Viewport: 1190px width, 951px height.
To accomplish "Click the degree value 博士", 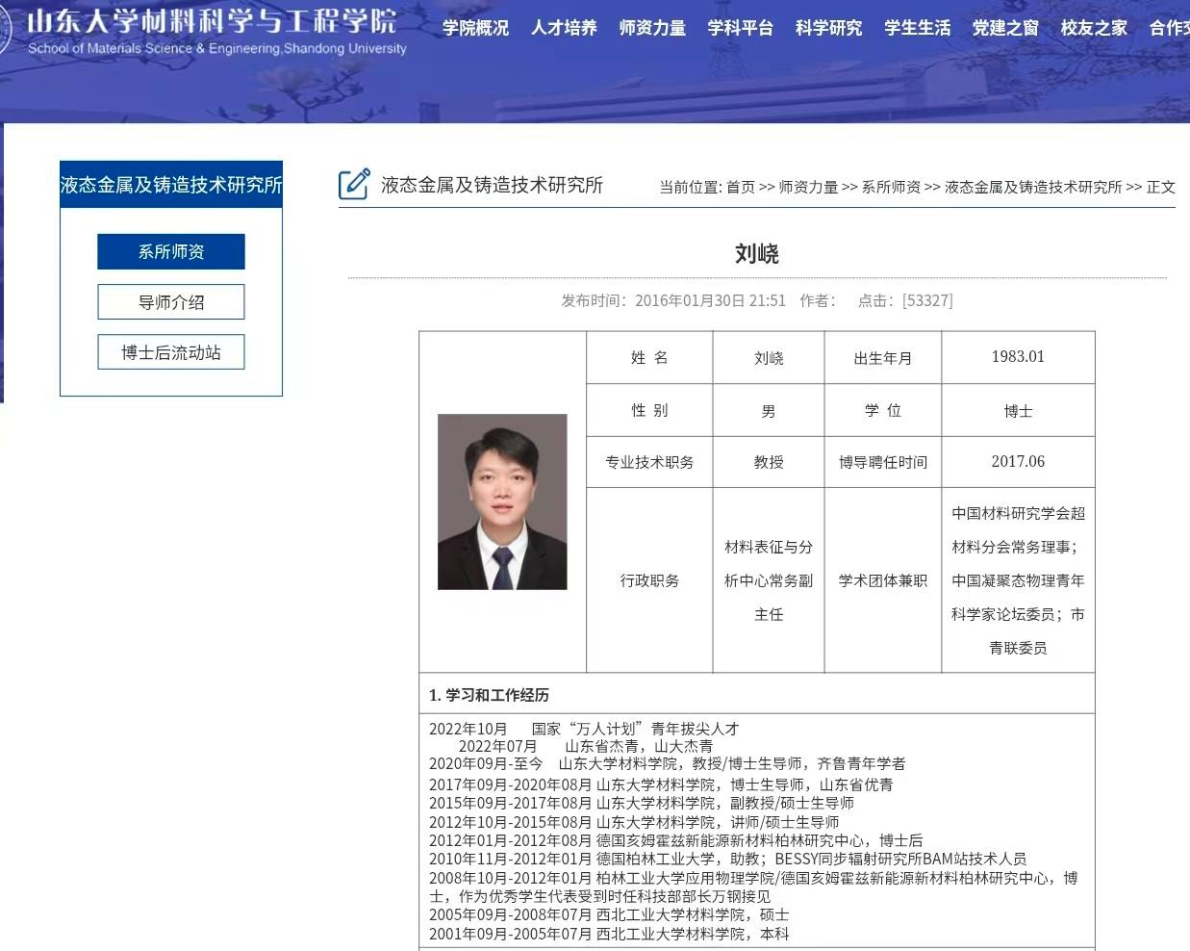I will pos(1018,411).
